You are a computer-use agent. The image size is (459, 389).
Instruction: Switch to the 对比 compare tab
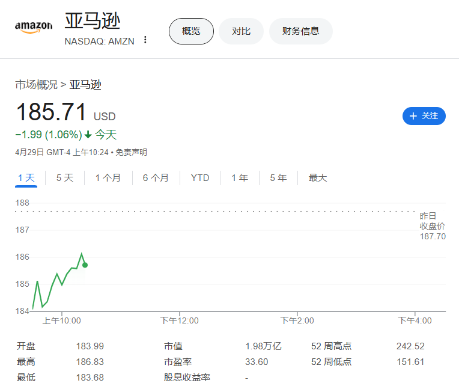point(241,31)
